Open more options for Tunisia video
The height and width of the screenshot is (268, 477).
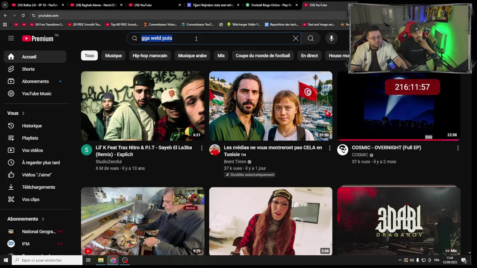coord(329,148)
